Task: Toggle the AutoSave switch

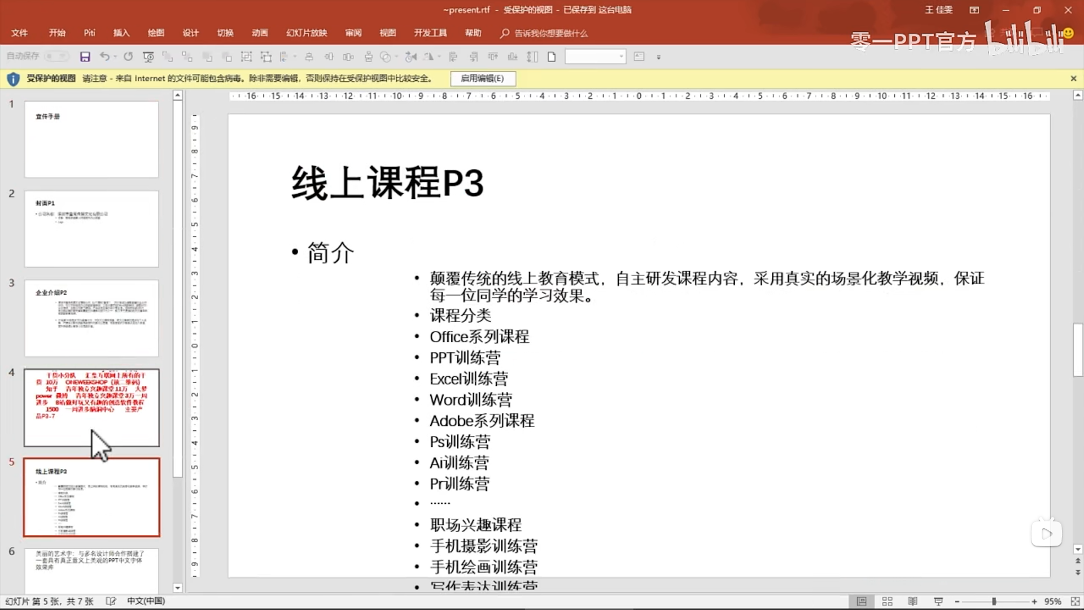Action: [56, 56]
